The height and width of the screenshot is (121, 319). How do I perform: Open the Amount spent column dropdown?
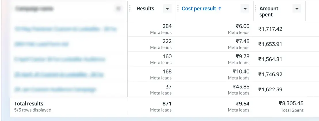pyautogui.click(x=297, y=9)
